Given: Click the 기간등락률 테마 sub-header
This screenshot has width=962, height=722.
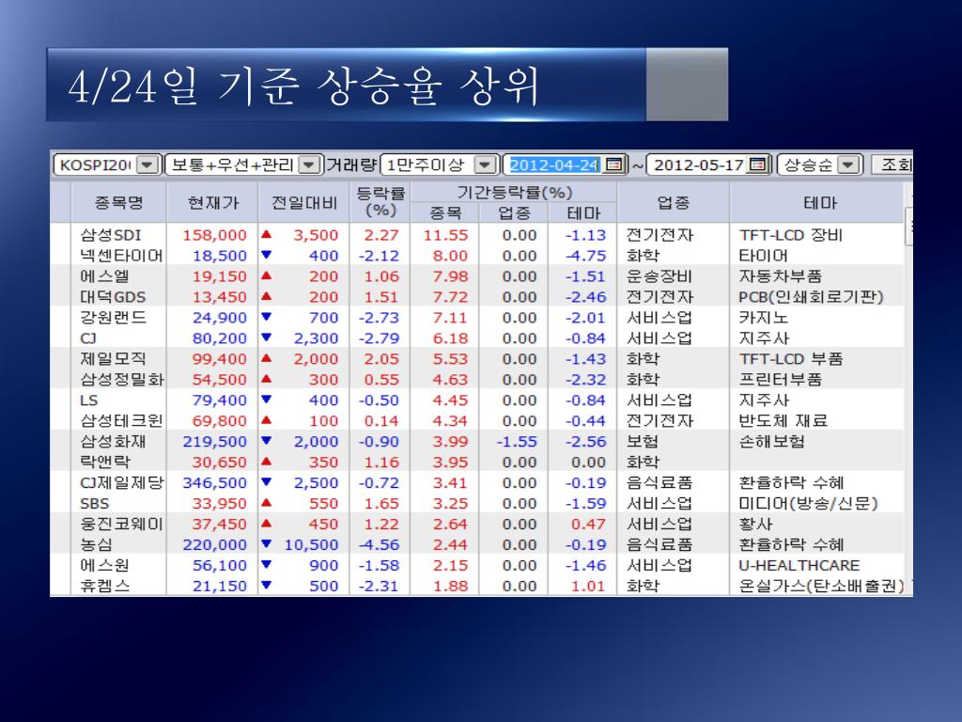Looking at the screenshot, I should 582,212.
